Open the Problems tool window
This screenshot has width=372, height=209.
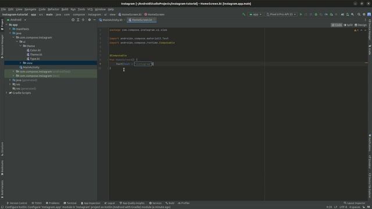pyautogui.click(x=52, y=203)
